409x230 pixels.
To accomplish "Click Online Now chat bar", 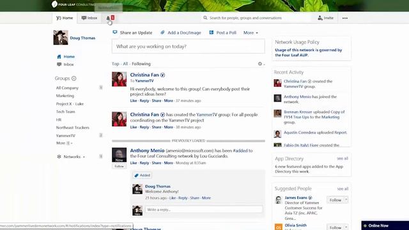I will [x=385, y=226].
